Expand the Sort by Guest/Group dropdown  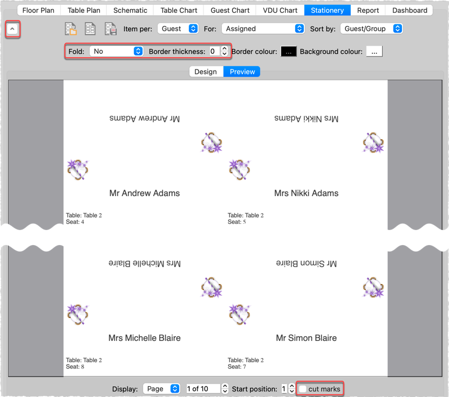coord(371,29)
